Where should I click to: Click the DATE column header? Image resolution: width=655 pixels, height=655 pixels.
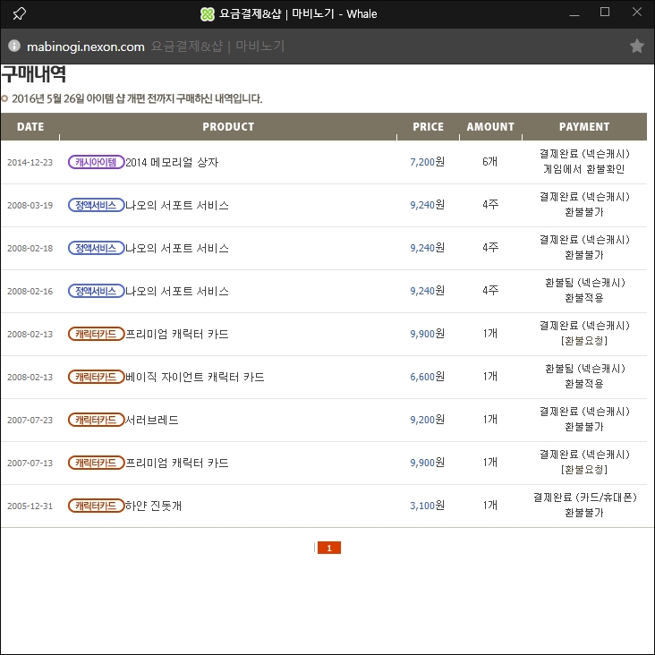coord(30,126)
